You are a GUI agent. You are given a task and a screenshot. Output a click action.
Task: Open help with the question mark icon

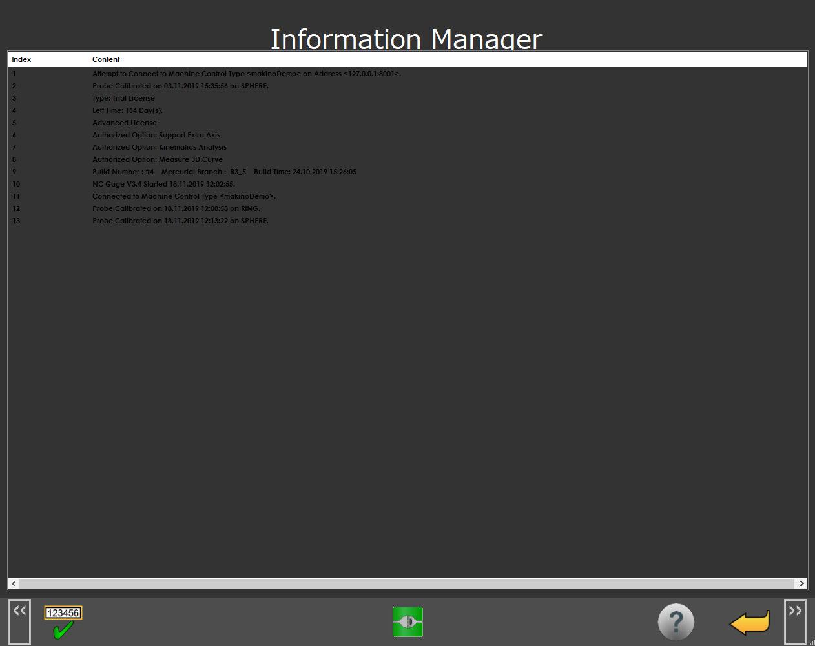676,622
